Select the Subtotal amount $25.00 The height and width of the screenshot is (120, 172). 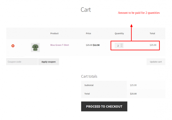click(x=133, y=85)
